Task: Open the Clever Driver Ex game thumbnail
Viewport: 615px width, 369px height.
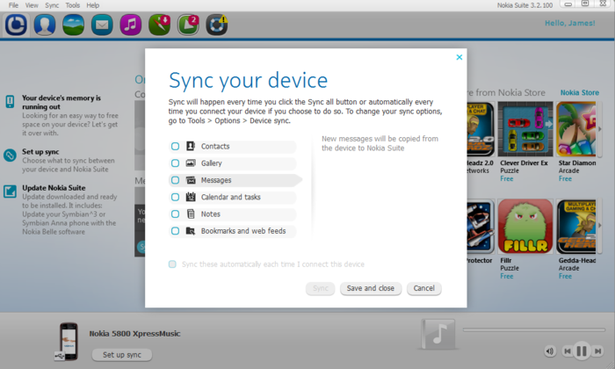Action: pos(525,129)
